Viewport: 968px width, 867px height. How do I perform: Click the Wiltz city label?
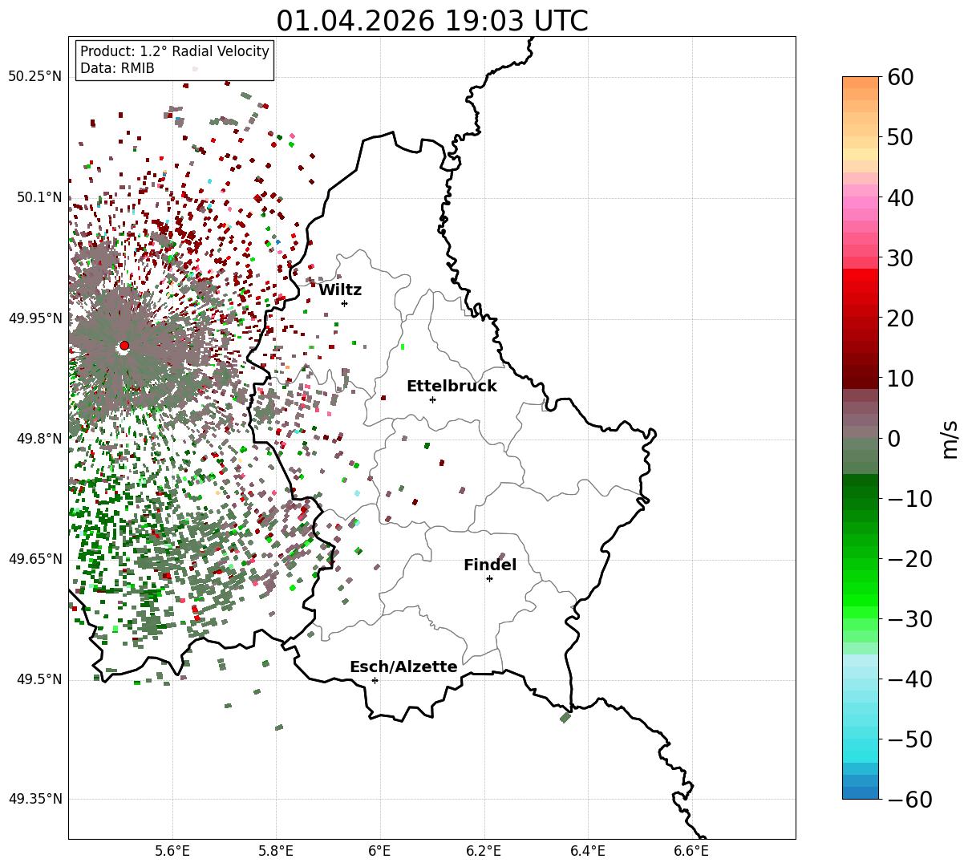pos(340,290)
